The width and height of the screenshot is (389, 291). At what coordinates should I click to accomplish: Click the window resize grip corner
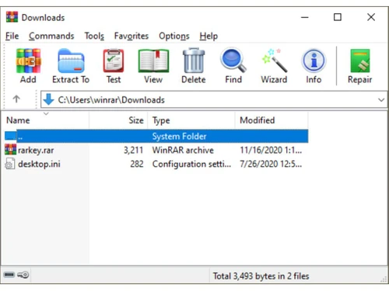click(384, 279)
